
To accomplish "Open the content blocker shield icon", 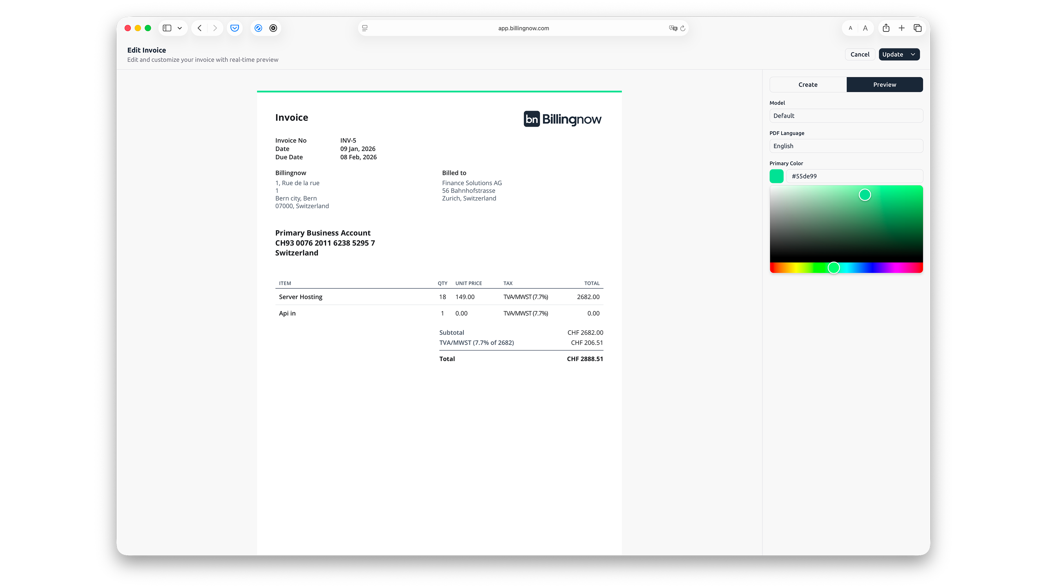I will [x=258, y=28].
